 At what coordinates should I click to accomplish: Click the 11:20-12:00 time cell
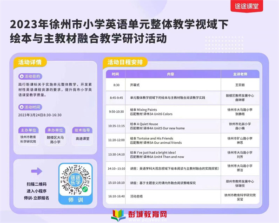click(116, 140)
